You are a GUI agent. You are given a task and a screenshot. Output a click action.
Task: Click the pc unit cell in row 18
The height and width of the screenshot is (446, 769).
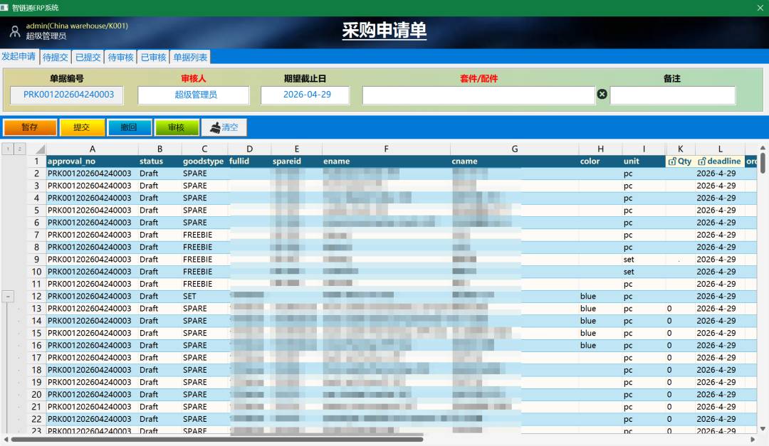pyautogui.click(x=644, y=370)
